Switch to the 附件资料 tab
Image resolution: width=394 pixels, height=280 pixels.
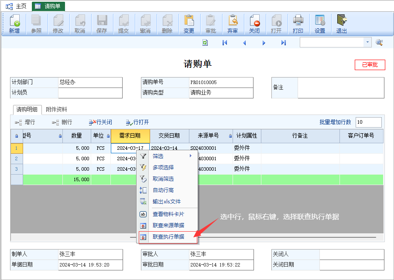(56, 109)
